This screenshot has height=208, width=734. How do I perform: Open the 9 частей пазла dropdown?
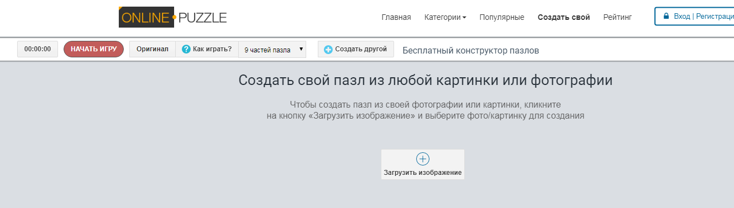(x=272, y=50)
